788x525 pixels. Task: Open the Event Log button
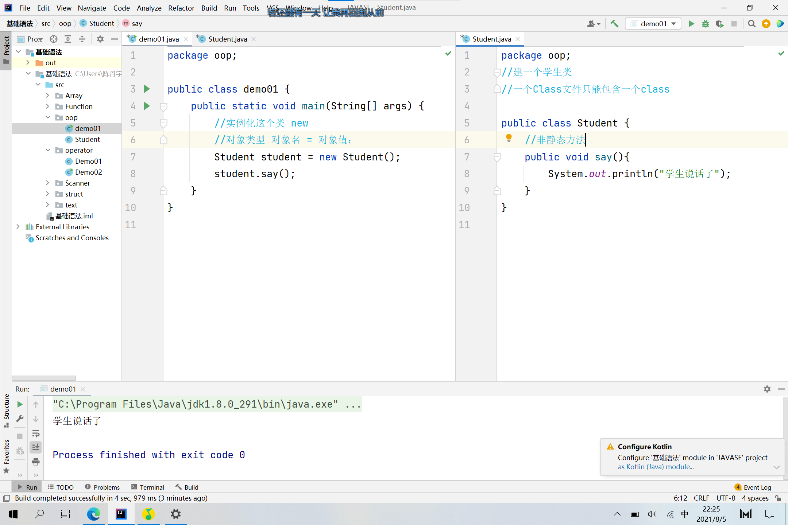pos(753,487)
